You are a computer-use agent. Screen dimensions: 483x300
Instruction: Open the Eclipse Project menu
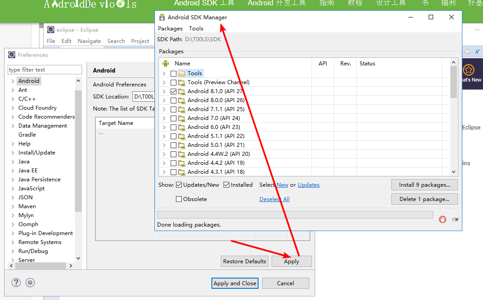(x=140, y=41)
